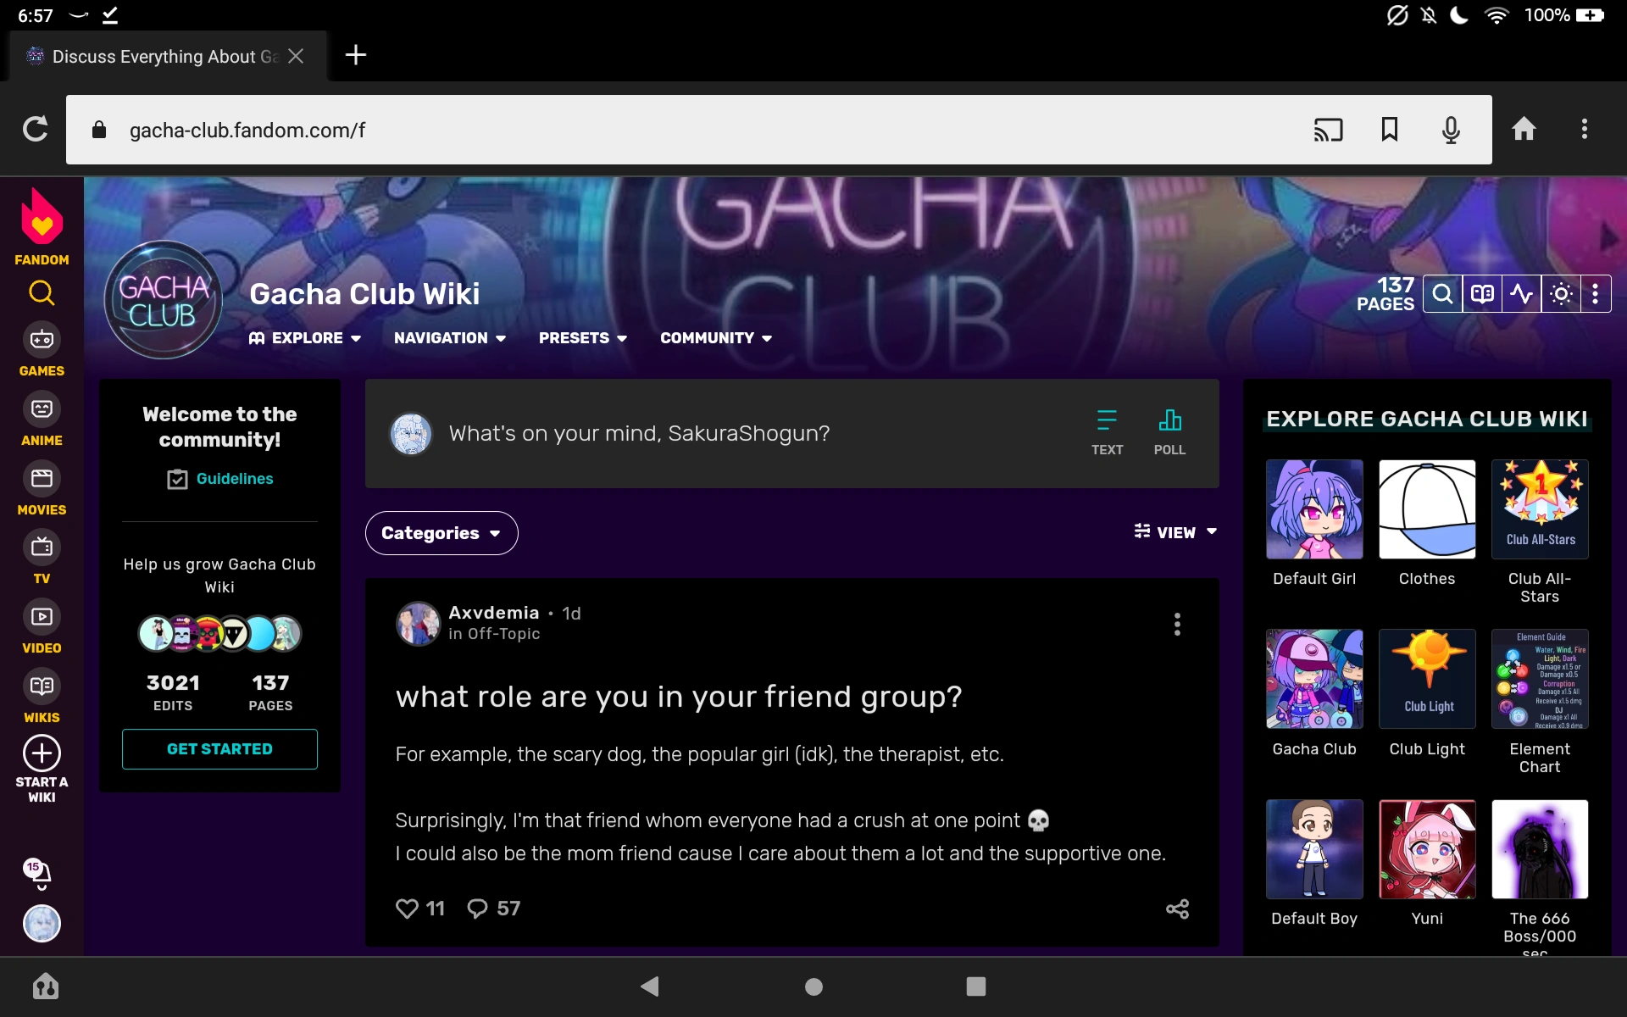Toggle the light/dark theme sun icon
This screenshot has height=1017, width=1627.
1561,294
